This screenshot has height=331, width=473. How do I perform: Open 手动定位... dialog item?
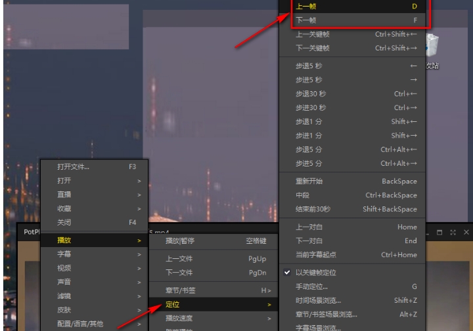tap(352, 286)
